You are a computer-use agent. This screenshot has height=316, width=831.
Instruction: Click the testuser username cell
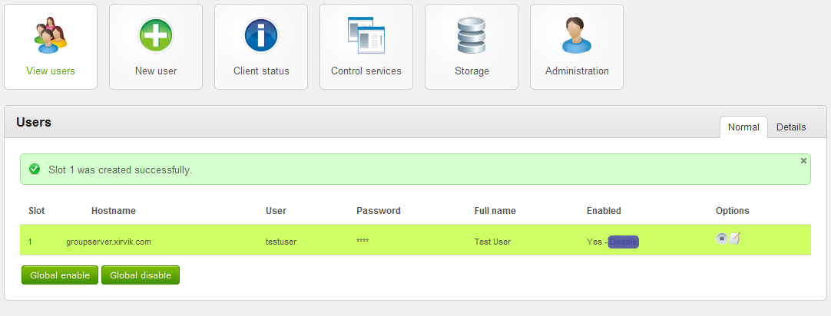pyautogui.click(x=281, y=242)
